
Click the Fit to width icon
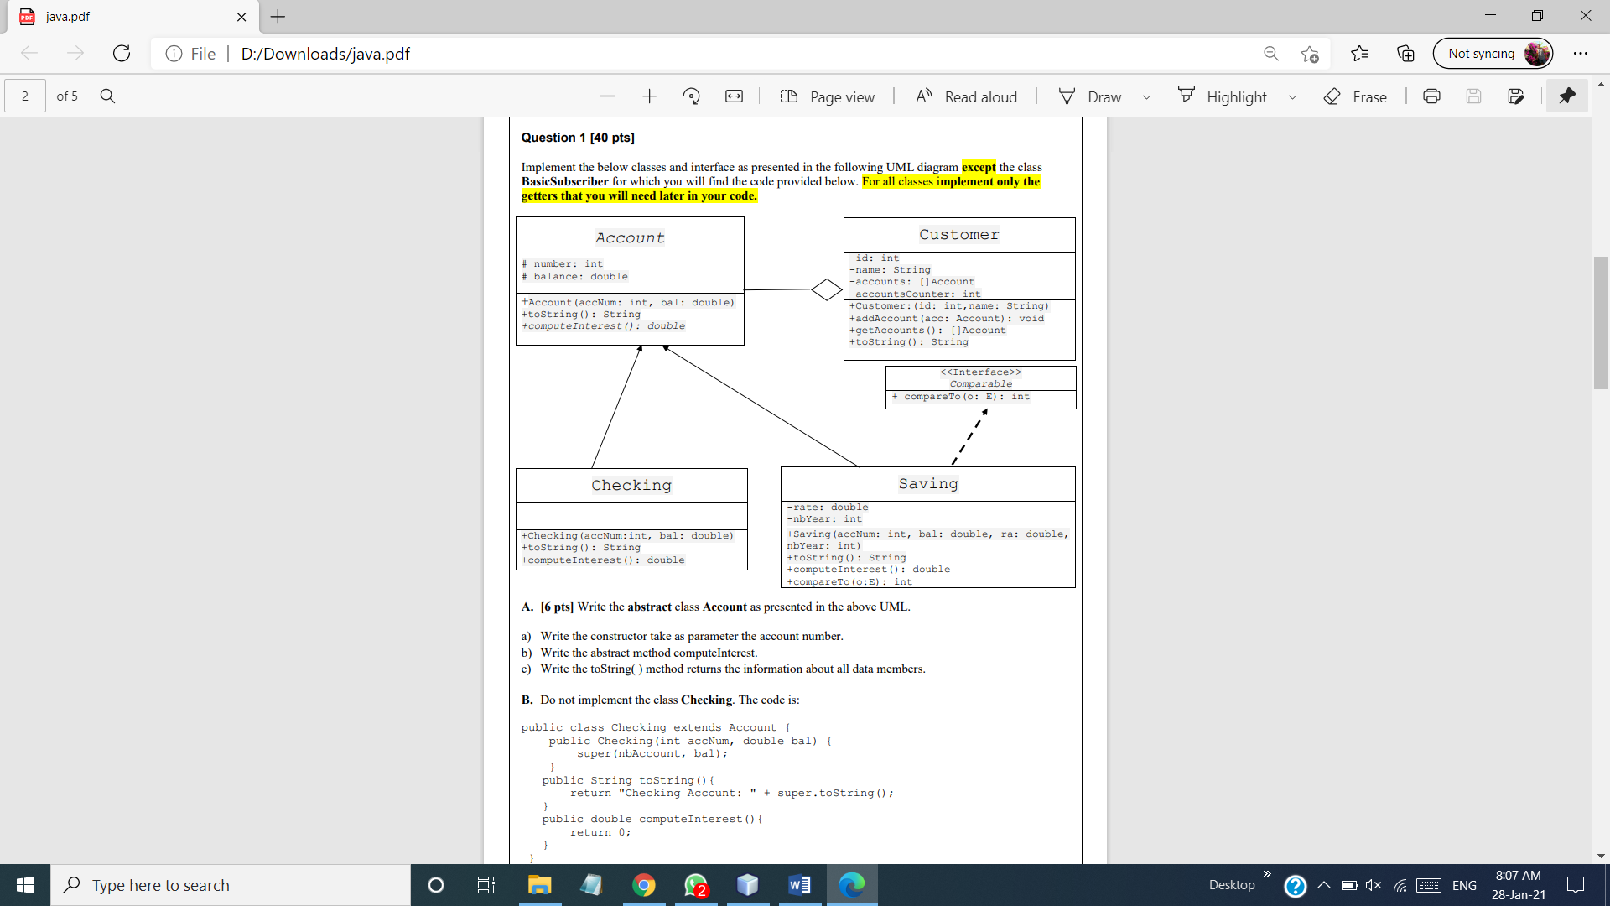[x=734, y=96]
